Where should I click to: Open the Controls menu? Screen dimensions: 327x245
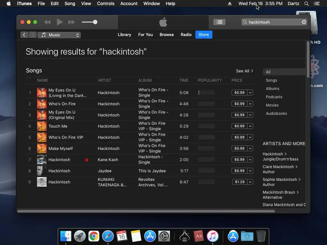click(x=106, y=4)
